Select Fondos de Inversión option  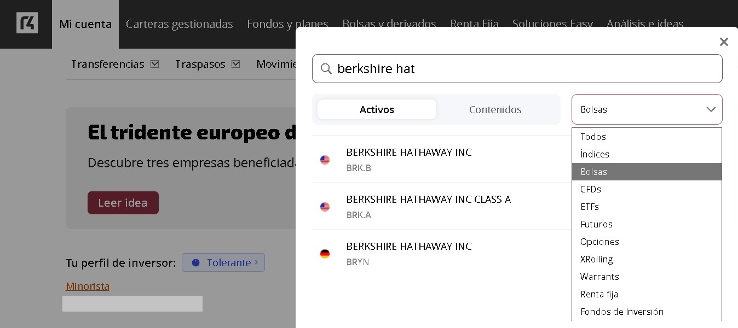click(x=621, y=312)
